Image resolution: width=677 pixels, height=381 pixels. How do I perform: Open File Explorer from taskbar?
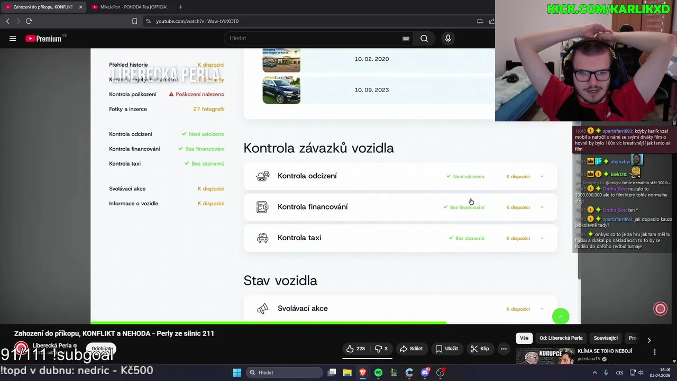(347, 373)
